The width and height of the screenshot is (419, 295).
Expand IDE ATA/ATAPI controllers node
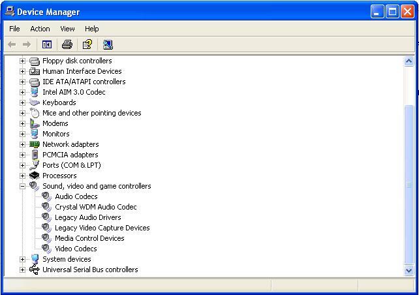coord(22,82)
